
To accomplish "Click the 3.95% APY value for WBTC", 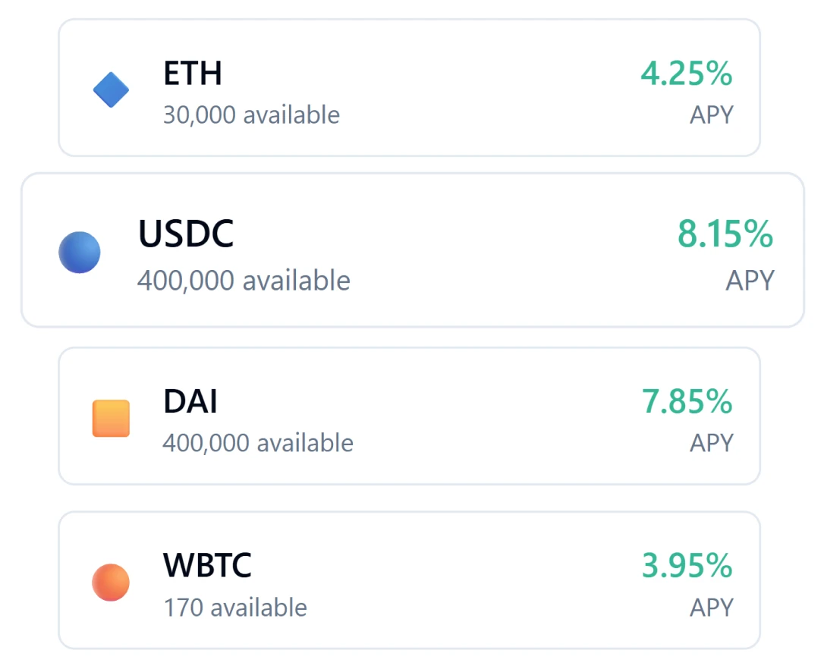I will pos(687,567).
